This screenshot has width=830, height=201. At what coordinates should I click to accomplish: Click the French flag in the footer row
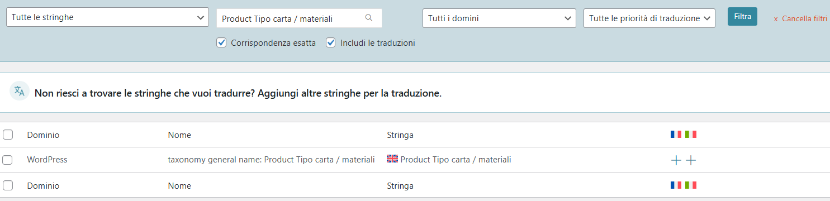(676, 185)
